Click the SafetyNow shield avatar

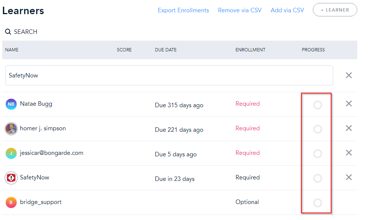11,178
